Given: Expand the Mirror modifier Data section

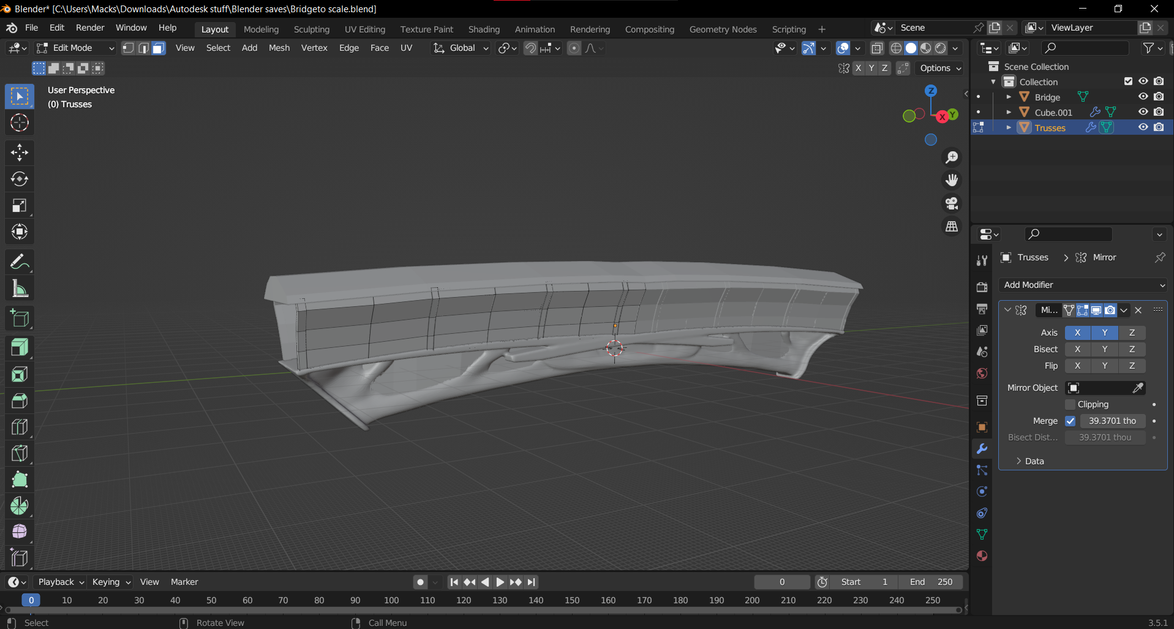Looking at the screenshot, I should (x=1029, y=461).
